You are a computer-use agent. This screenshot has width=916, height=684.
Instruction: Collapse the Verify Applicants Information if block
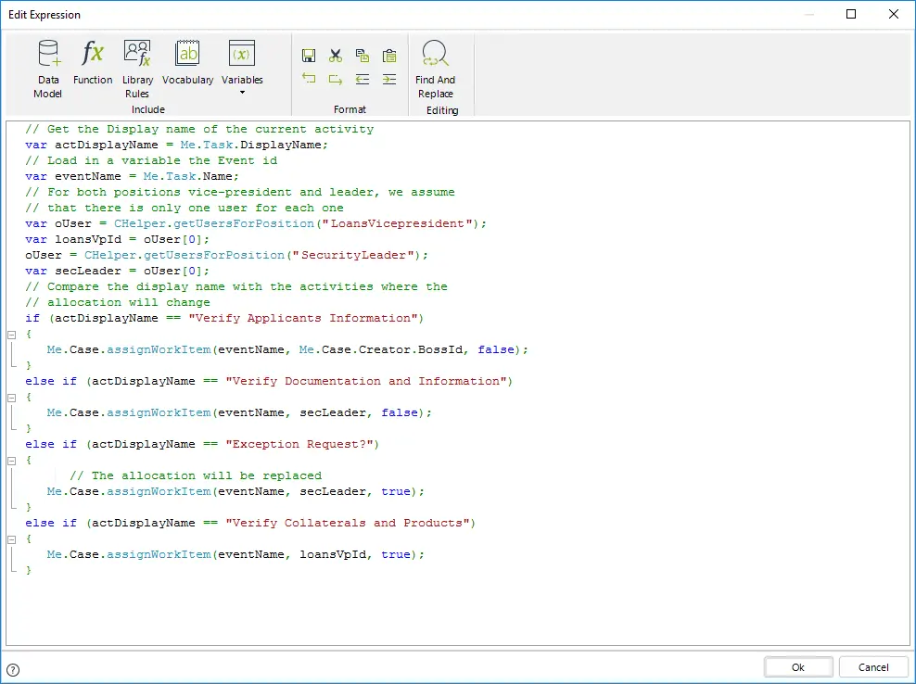click(x=11, y=335)
